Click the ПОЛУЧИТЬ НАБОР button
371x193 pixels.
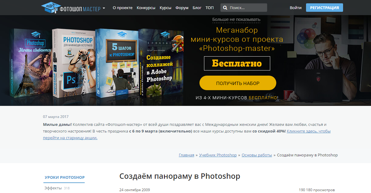[x=238, y=83]
